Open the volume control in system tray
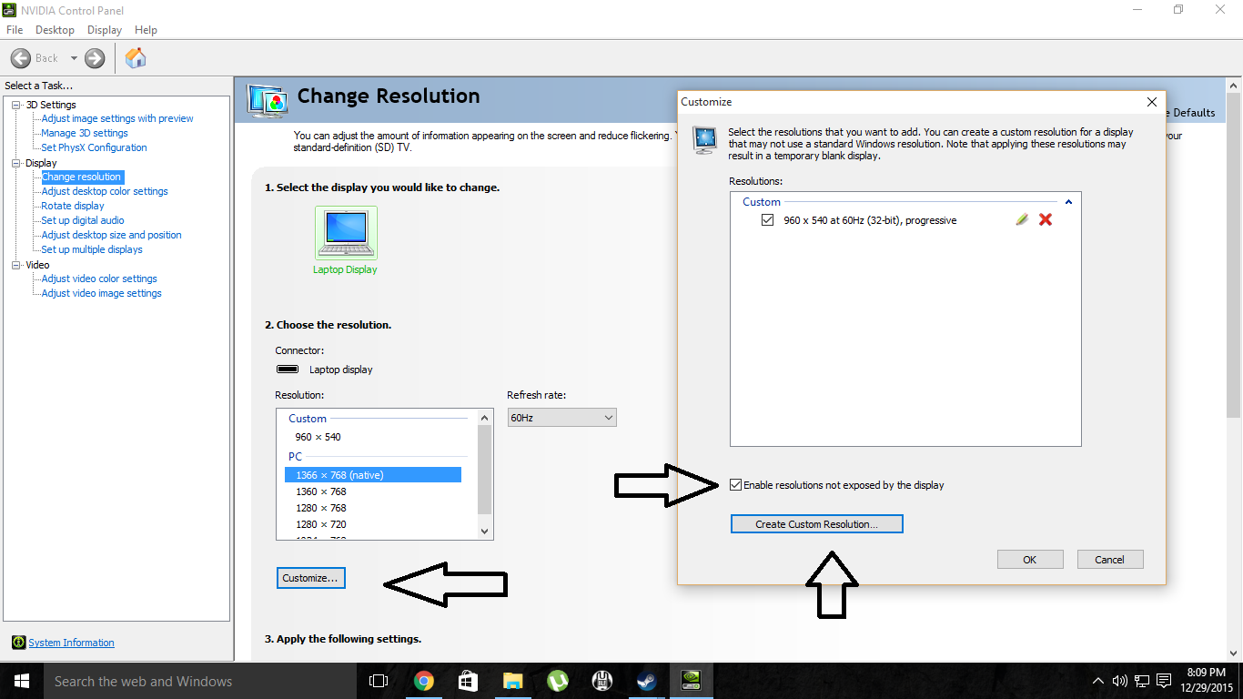Viewport: 1243px width, 699px height. tap(1120, 681)
